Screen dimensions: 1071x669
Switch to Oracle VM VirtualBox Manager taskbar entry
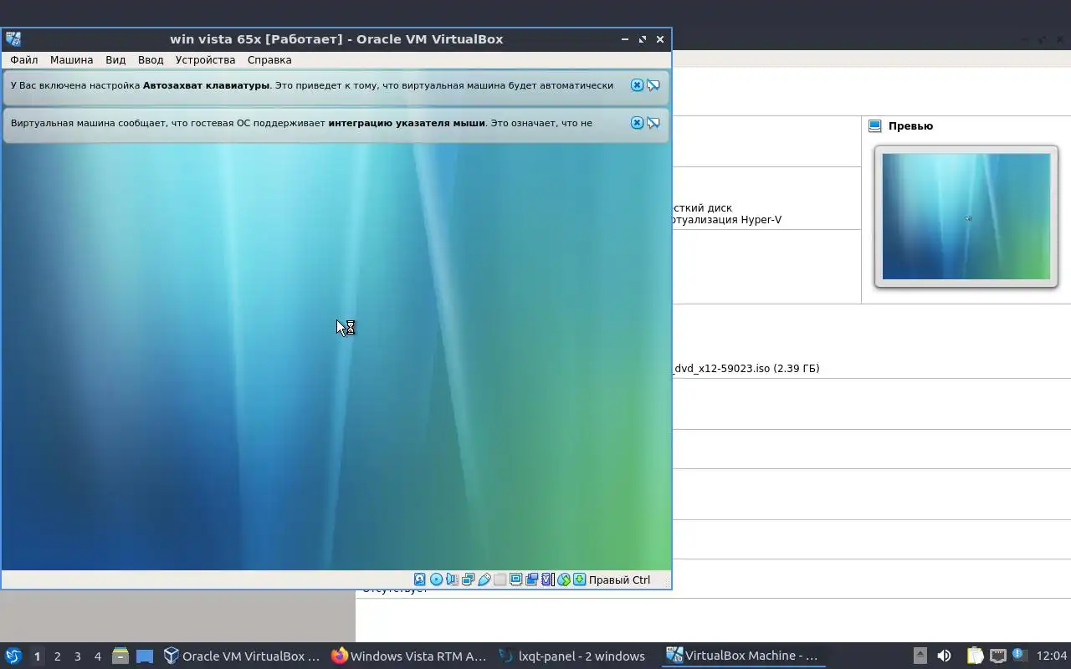242,656
